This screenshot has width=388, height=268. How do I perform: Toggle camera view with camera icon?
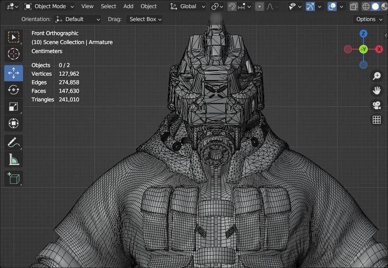[377, 105]
